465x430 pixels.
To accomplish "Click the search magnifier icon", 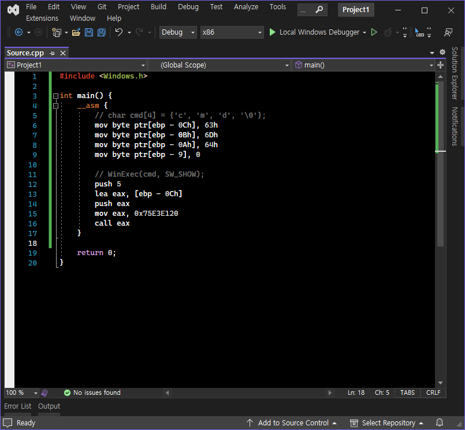I will (x=319, y=10).
